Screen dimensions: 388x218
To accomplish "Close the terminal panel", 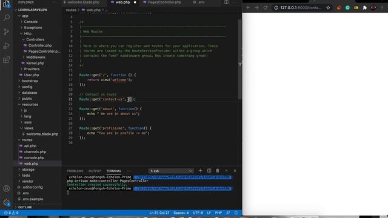I will tap(235, 171).
